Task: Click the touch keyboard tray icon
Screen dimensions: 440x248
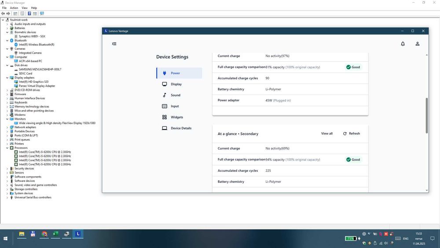Action: [x=398, y=238]
